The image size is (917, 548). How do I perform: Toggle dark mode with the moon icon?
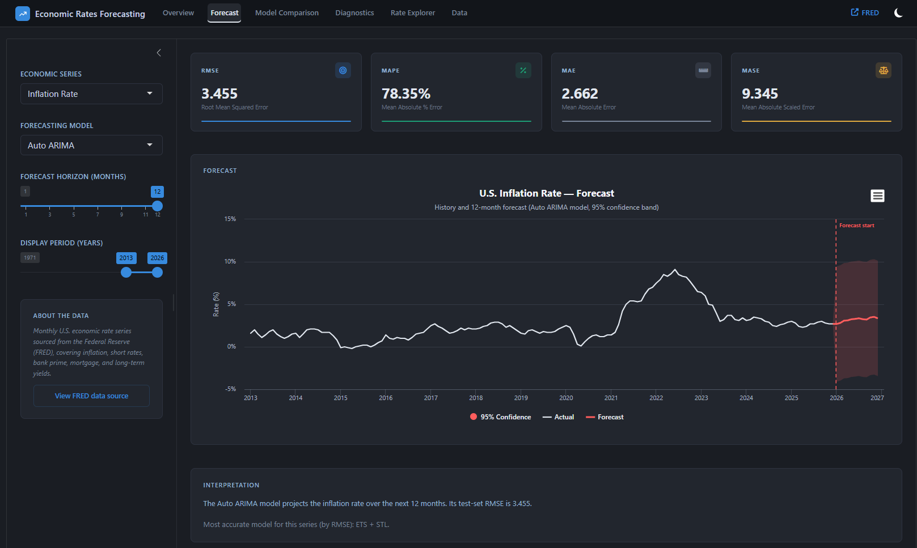point(898,12)
